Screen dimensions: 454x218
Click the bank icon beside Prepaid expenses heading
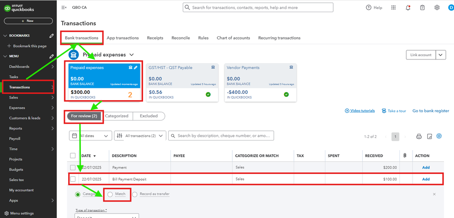tap(74, 54)
